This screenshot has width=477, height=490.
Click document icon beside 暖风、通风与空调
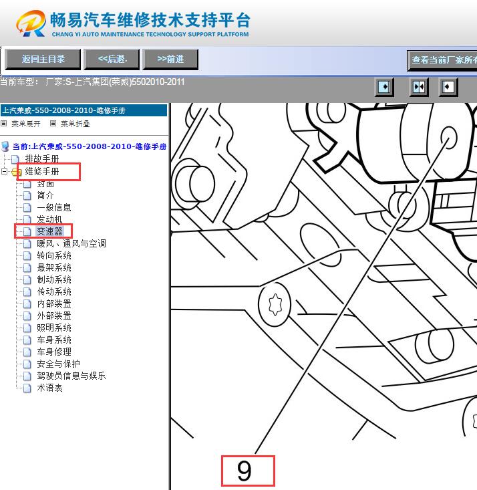[27, 244]
